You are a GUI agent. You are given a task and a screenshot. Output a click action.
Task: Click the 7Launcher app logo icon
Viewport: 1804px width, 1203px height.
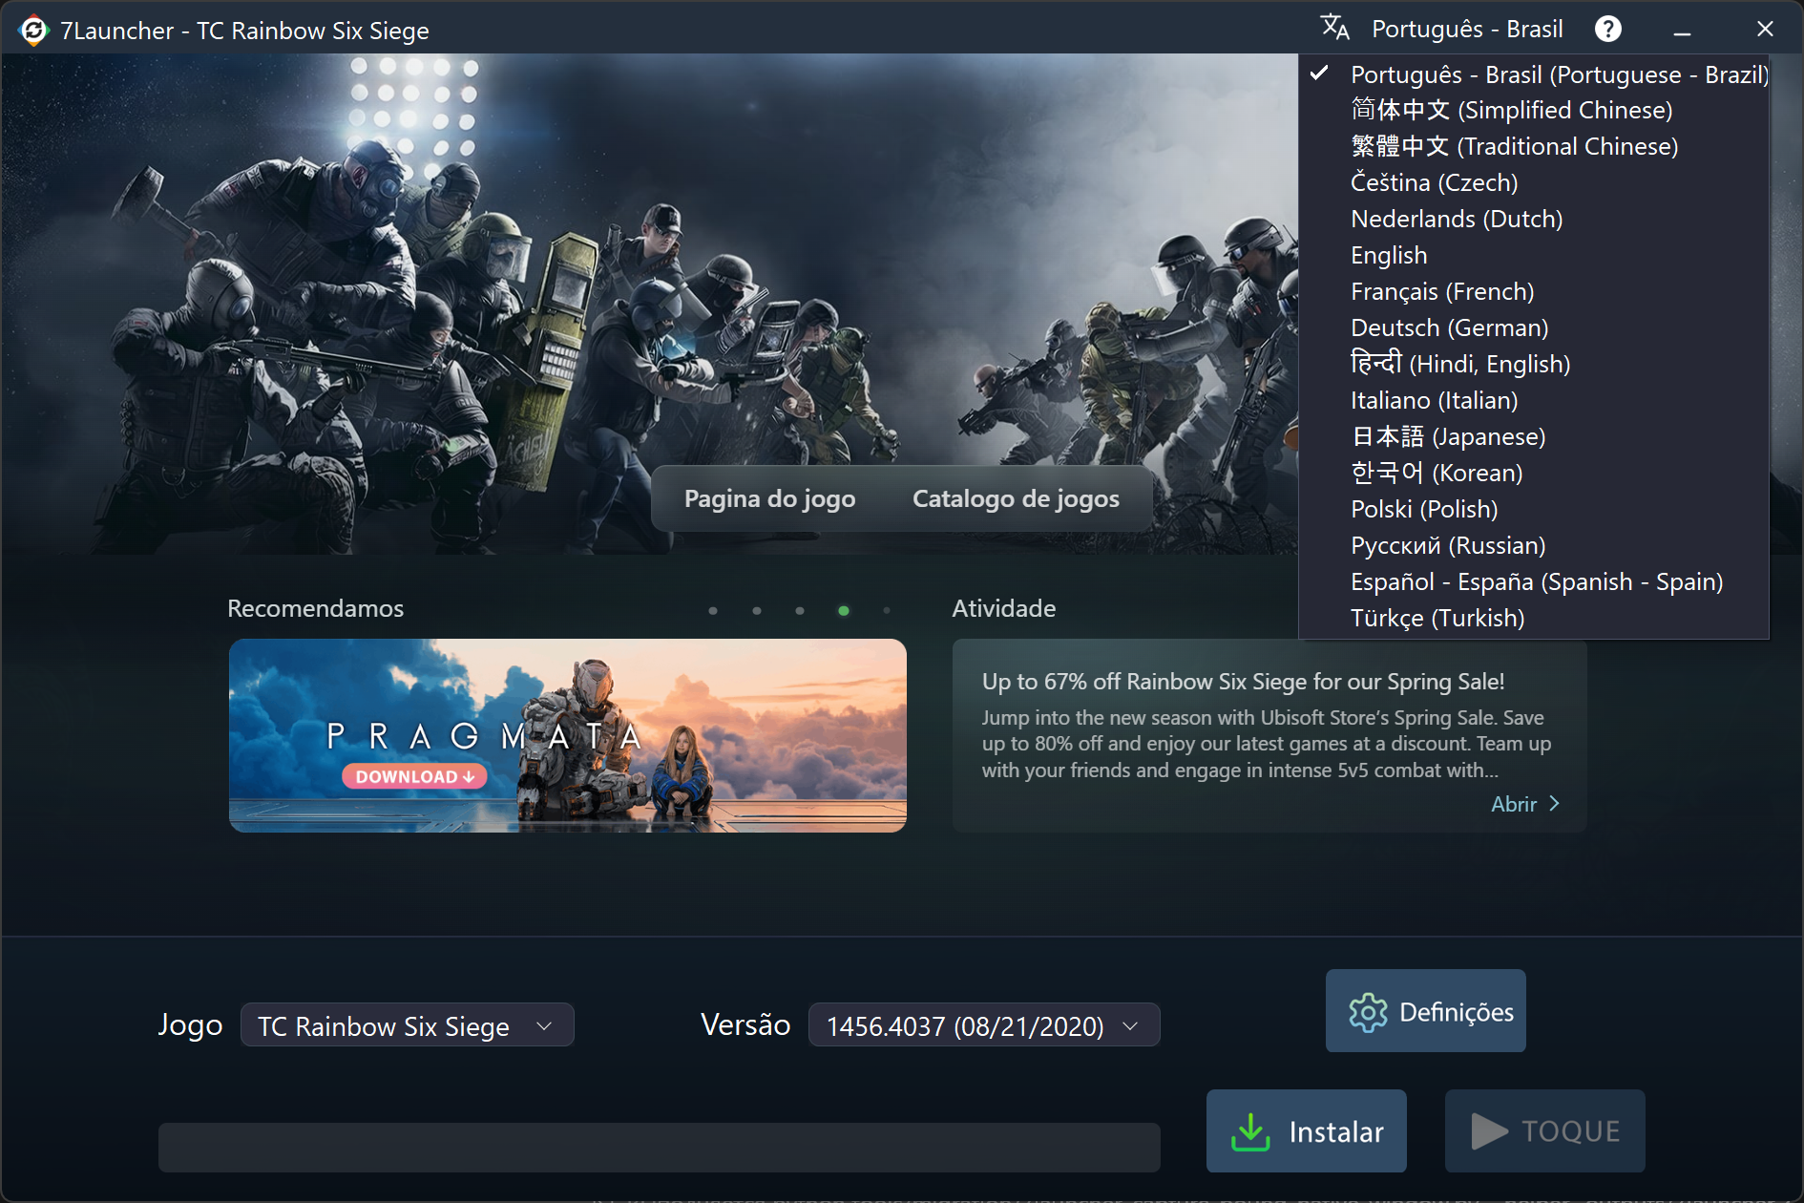point(33,31)
